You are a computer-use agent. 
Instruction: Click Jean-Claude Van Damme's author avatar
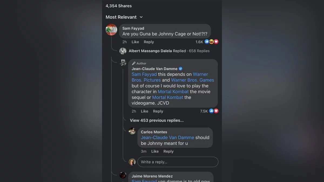click(123, 63)
